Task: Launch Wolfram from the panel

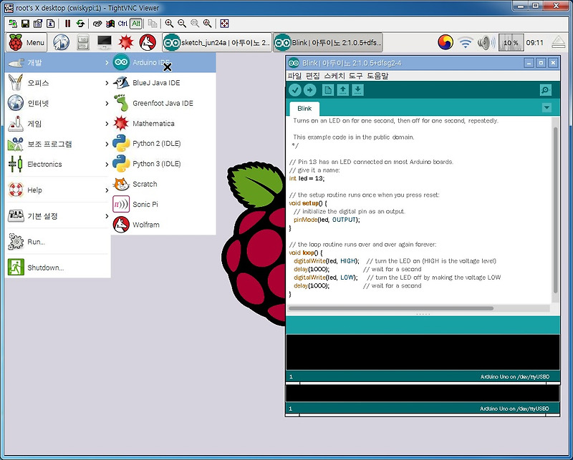Action: tap(148, 43)
